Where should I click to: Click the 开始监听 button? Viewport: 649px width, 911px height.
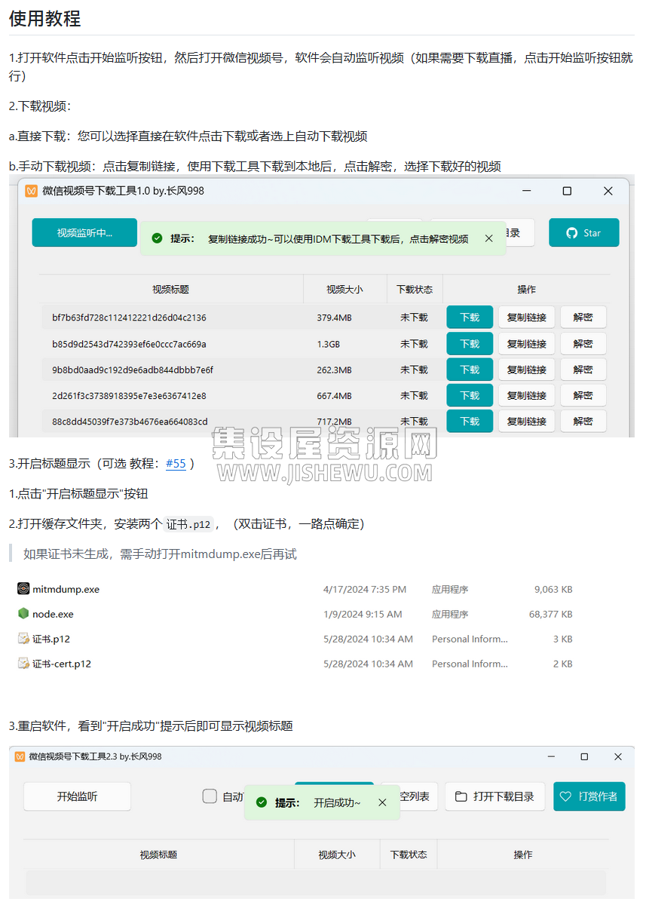tap(77, 796)
